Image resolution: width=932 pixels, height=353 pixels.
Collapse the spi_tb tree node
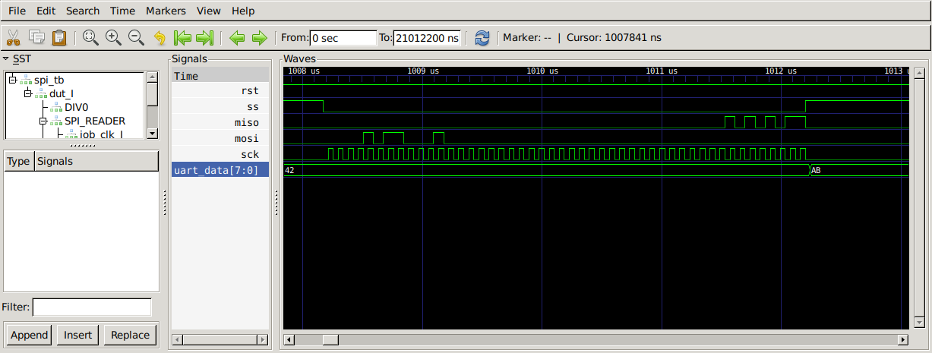13,79
